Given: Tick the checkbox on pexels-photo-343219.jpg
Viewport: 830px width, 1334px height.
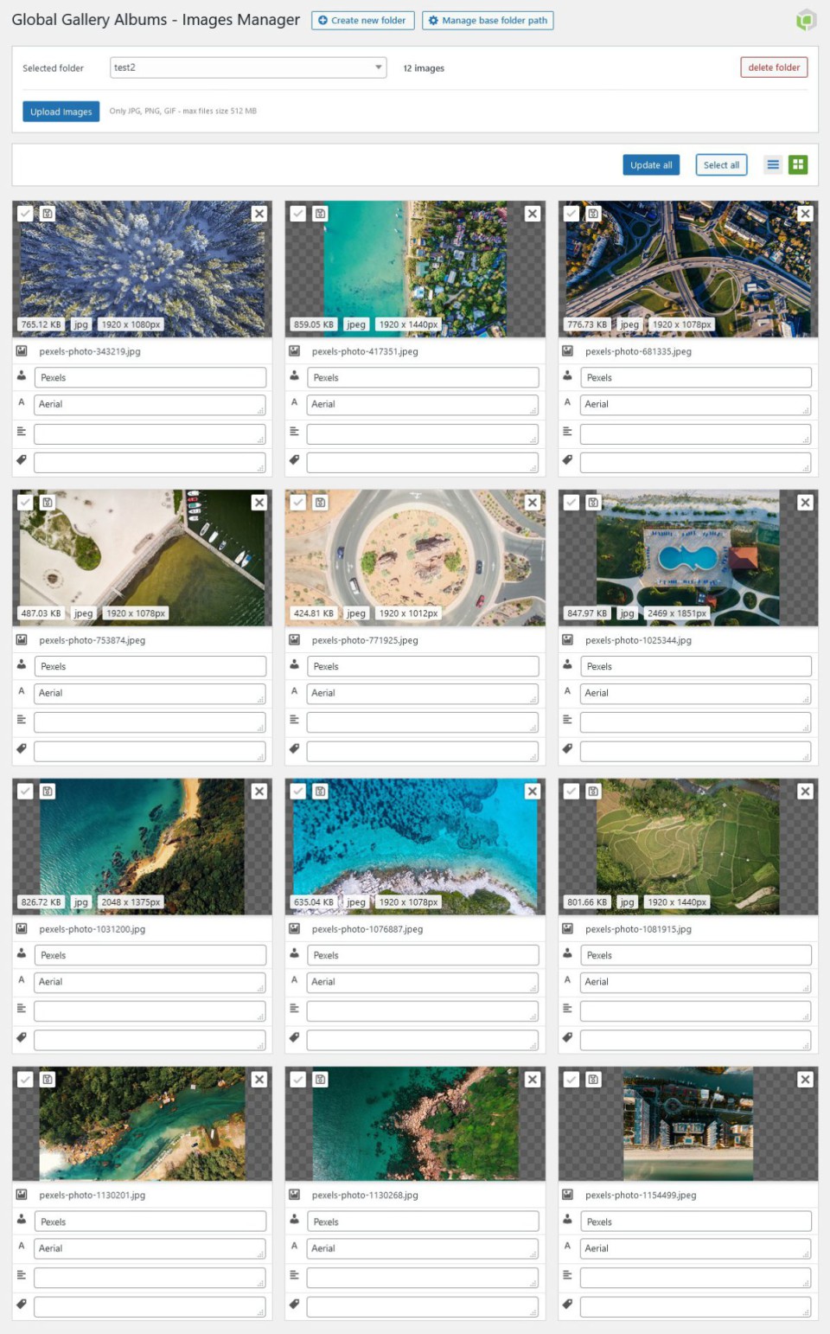Looking at the screenshot, I should pyautogui.click(x=26, y=214).
